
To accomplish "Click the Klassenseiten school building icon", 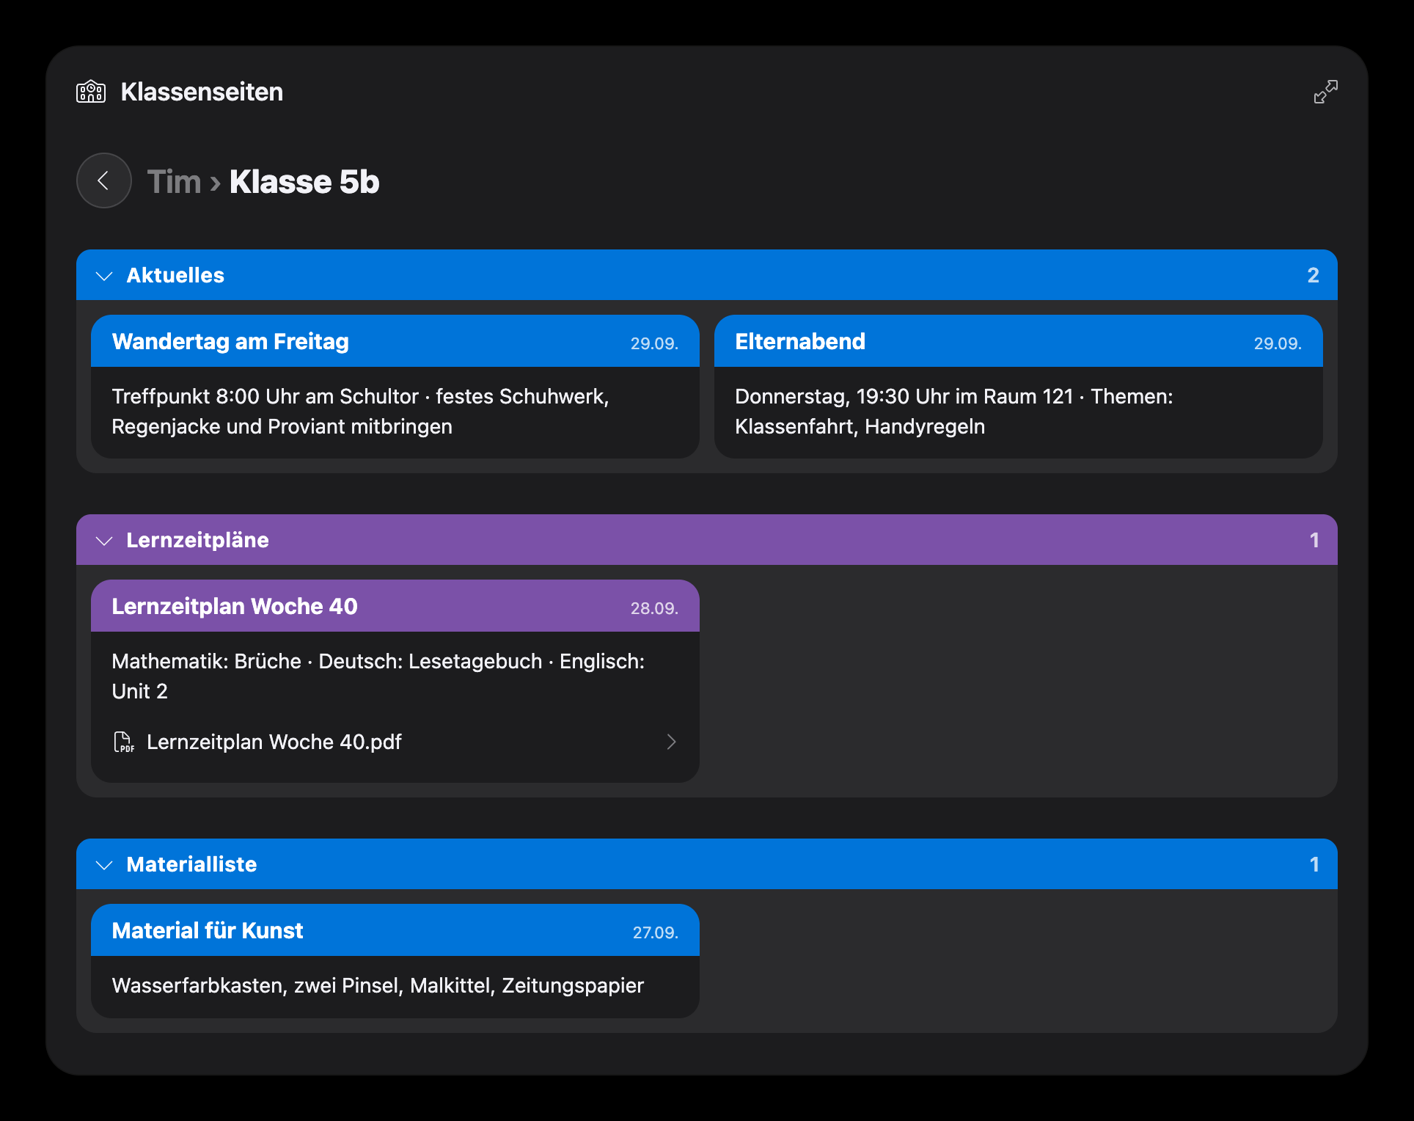I will tap(91, 92).
